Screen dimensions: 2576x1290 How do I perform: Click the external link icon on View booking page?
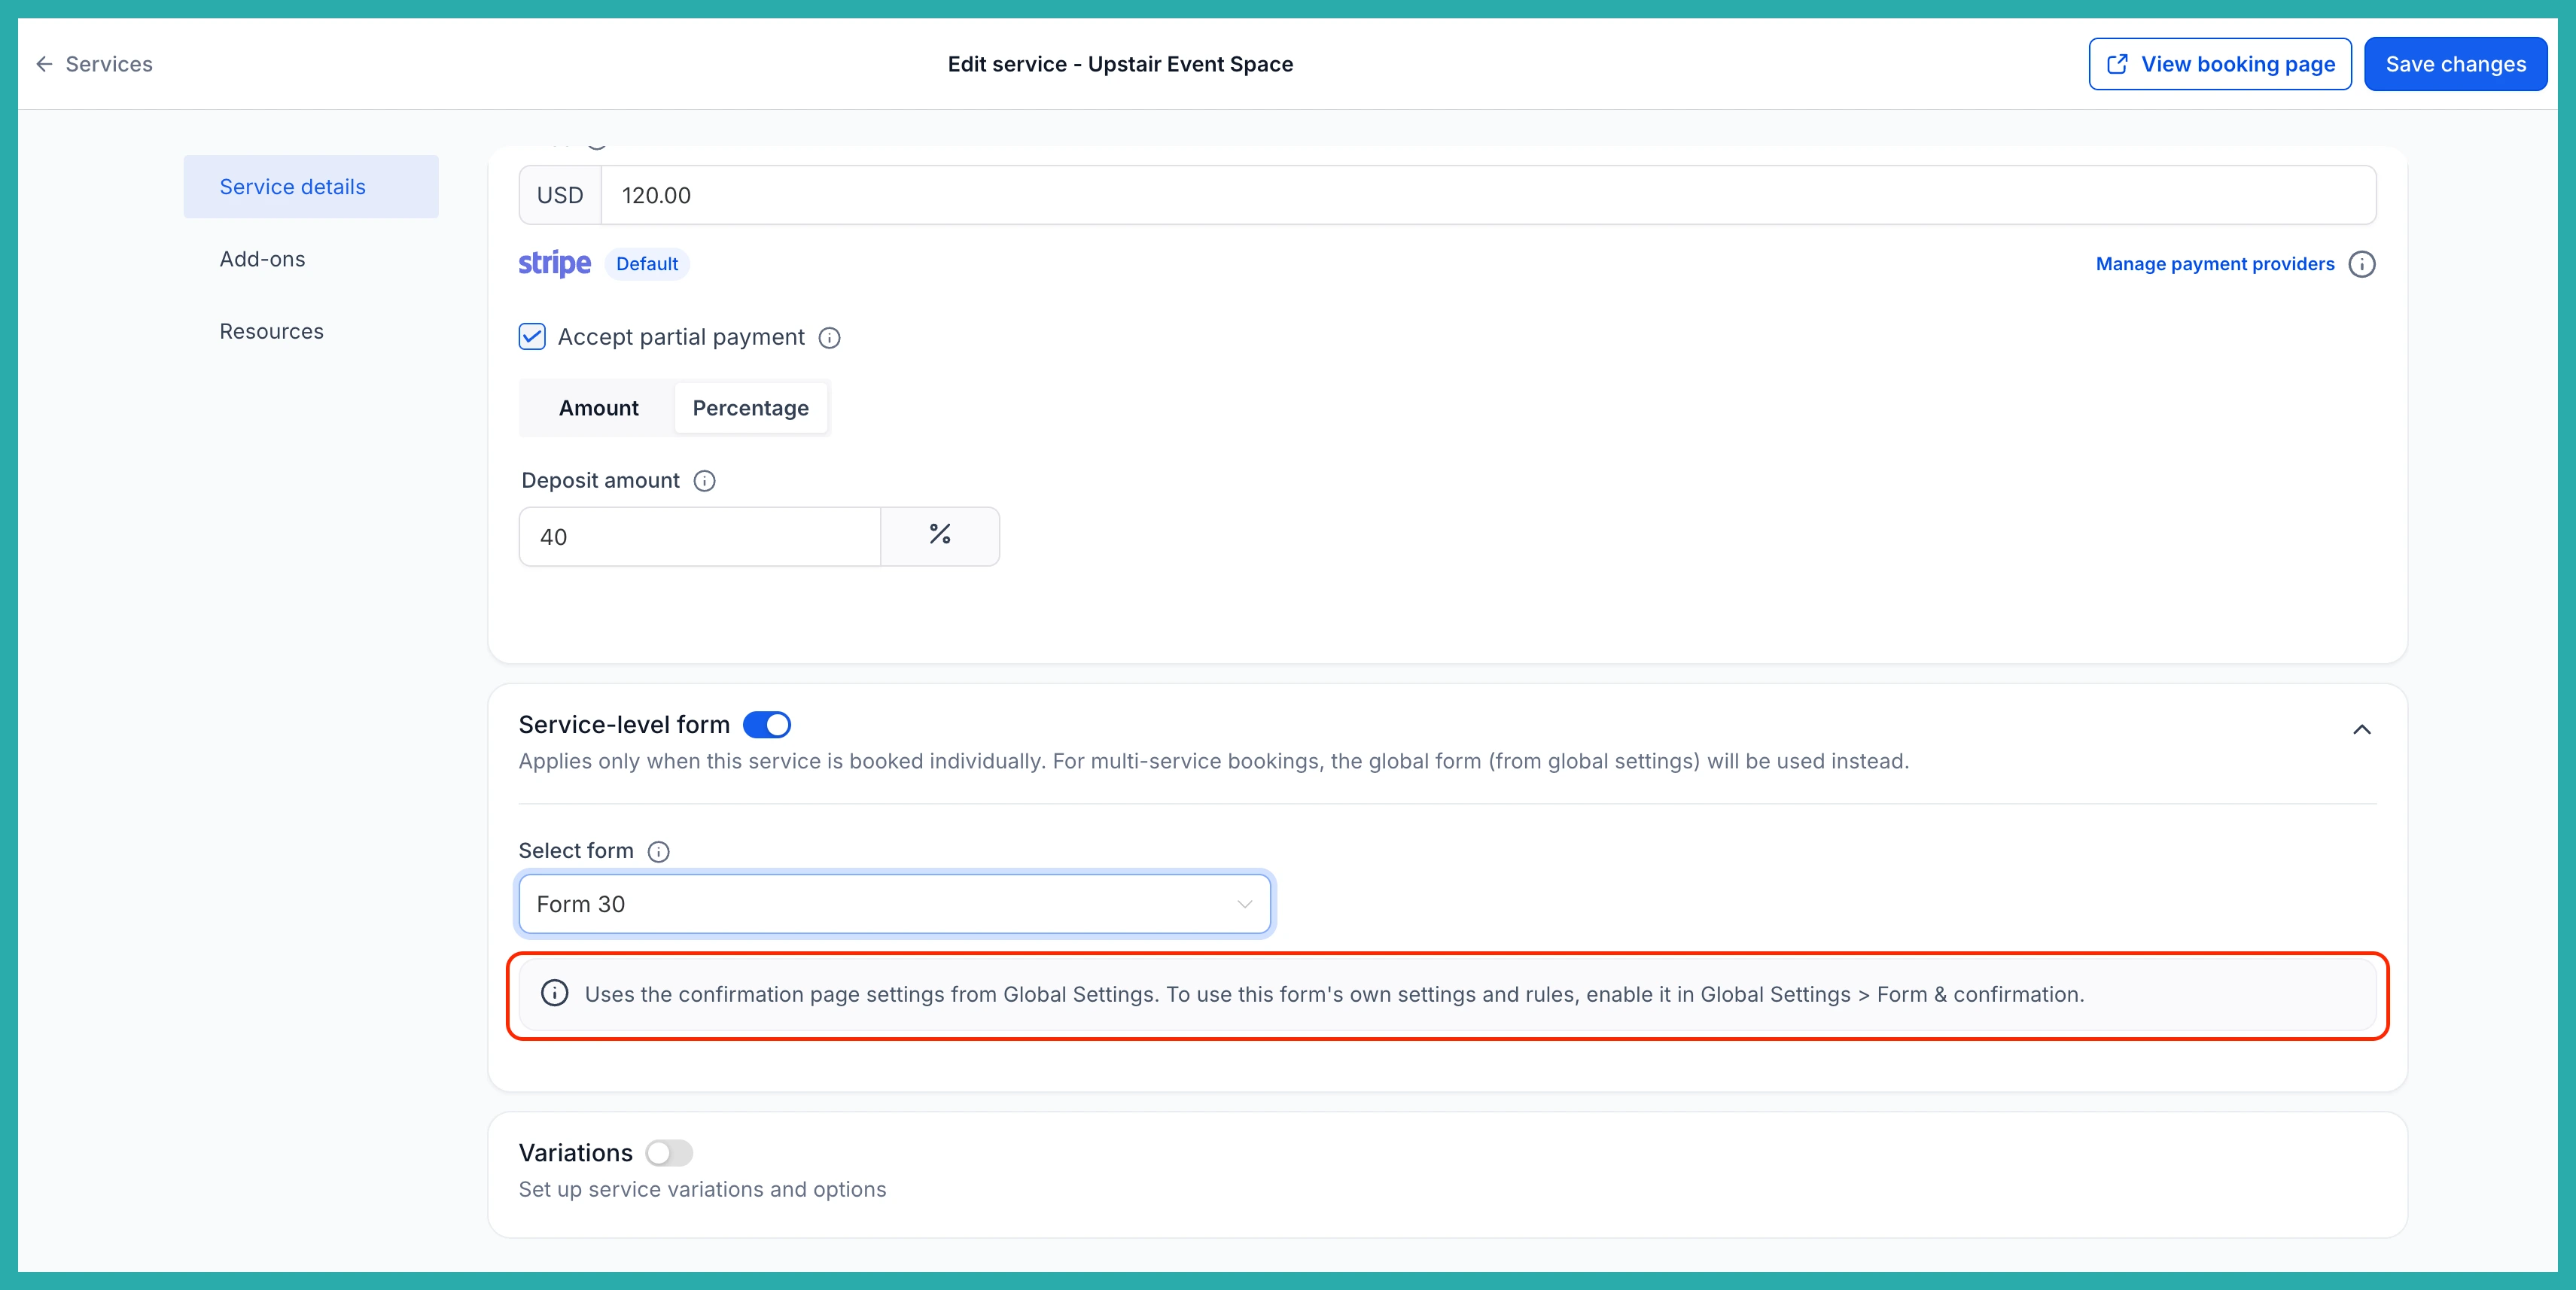click(2116, 64)
